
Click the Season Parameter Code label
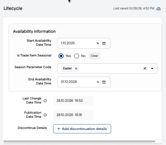[33, 67]
